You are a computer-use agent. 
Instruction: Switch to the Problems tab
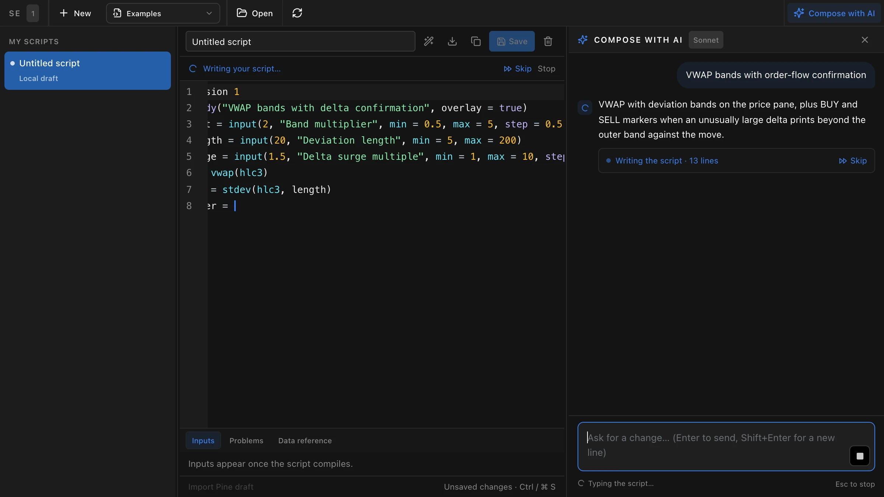[246, 440]
